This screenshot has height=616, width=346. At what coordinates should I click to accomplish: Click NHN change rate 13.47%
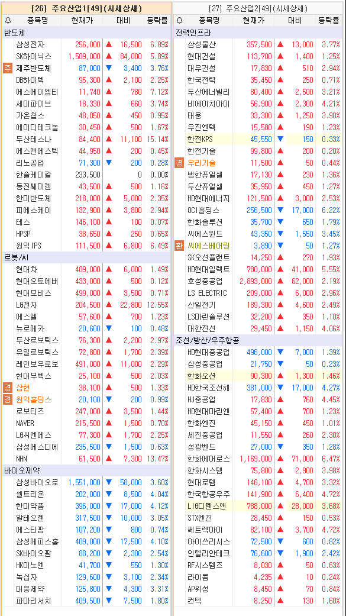(x=157, y=459)
